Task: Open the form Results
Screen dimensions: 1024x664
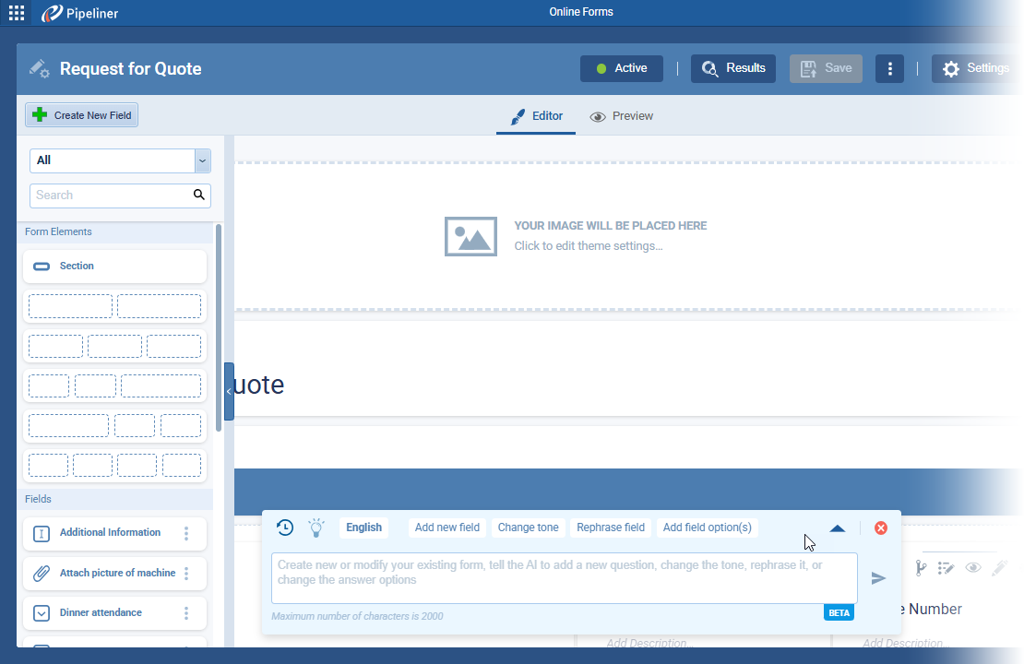Action: coord(733,68)
